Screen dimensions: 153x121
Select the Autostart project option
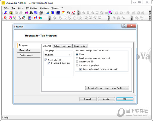tap(77, 65)
